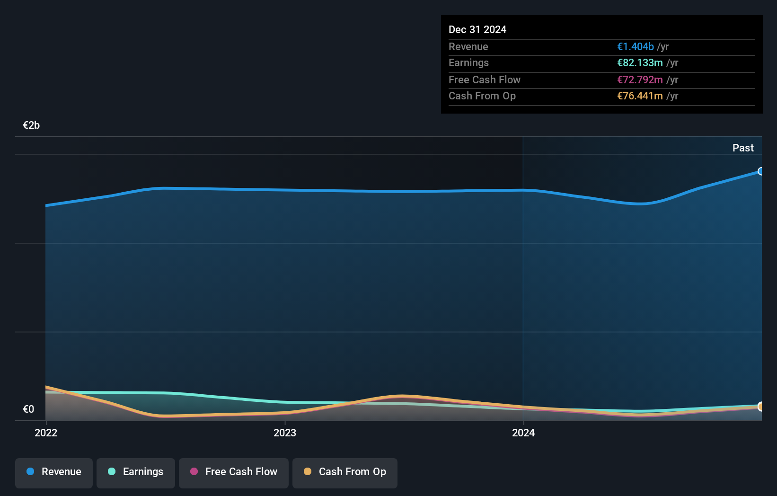This screenshot has width=777, height=496.
Task: Click the teal Earnings legend dot
Action: (112, 471)
